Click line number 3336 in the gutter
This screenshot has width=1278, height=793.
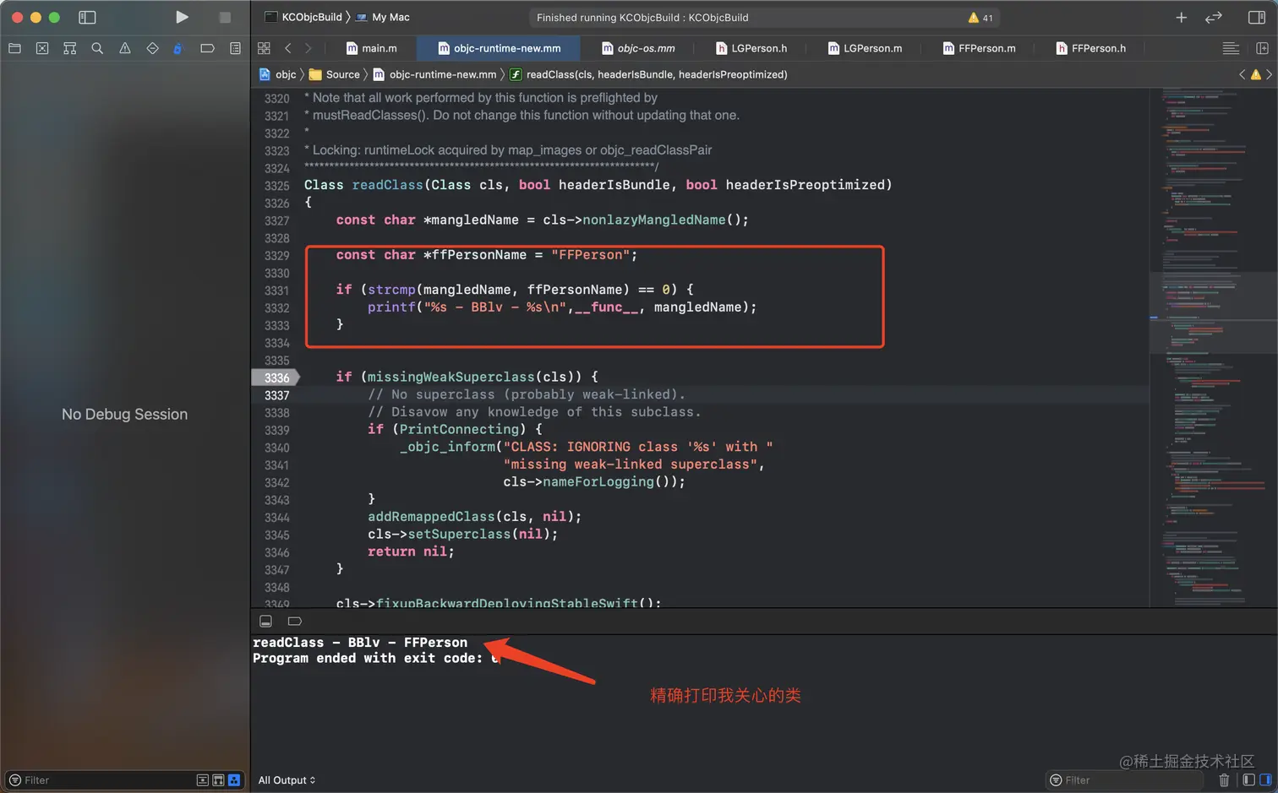tap(276, 377)
